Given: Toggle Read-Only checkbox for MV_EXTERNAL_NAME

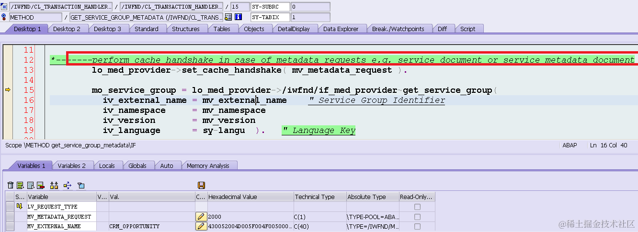Looking at the screenshot, I should pyautogui.click(x=417, y=226).
